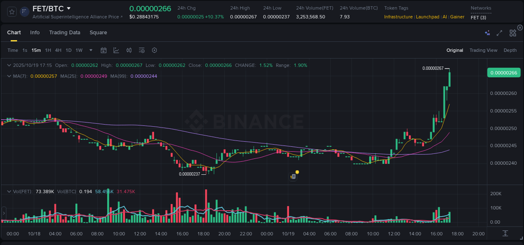Switch to the Depth chart view
Viewport: 524px width, 245px height.
[510, 50]
